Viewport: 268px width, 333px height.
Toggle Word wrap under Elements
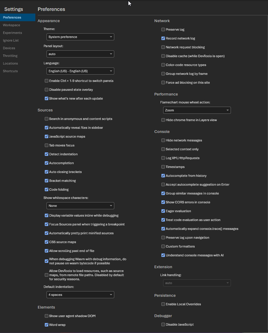tap(47, 325)
